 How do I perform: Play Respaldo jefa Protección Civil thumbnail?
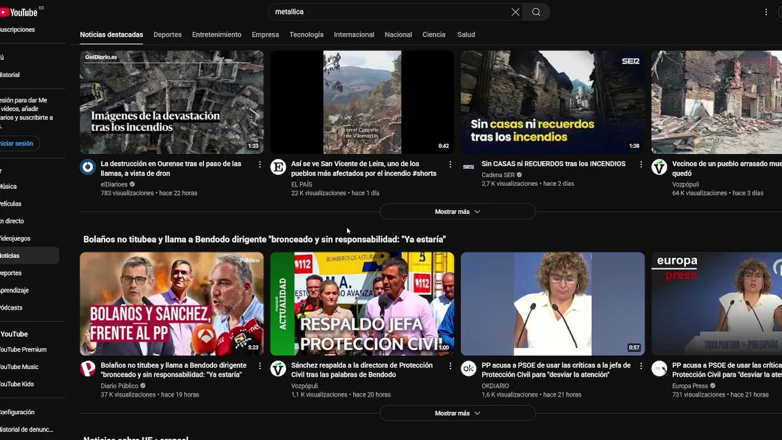pos(362,304)
